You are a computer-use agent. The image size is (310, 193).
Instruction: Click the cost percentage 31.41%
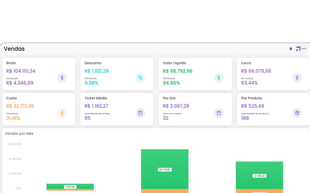[x=13, y=118]
